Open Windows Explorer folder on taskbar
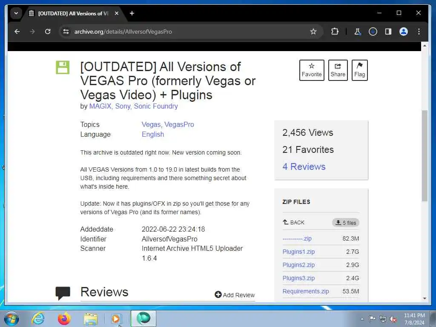This screenshot has width=436, height=327. (x=91, y=319)
